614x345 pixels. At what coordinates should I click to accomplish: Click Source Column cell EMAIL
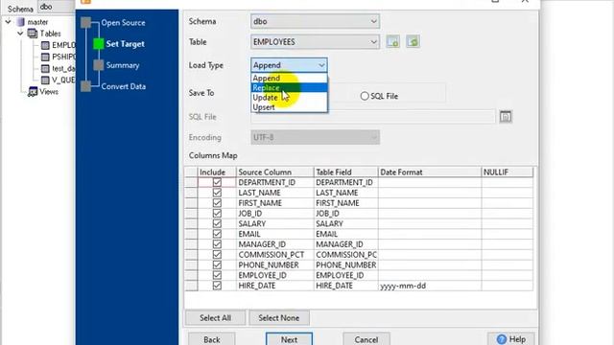275,234
